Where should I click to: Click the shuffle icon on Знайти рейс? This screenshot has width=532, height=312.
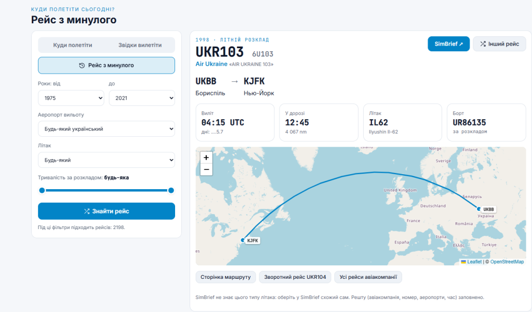tap(87, 211)
